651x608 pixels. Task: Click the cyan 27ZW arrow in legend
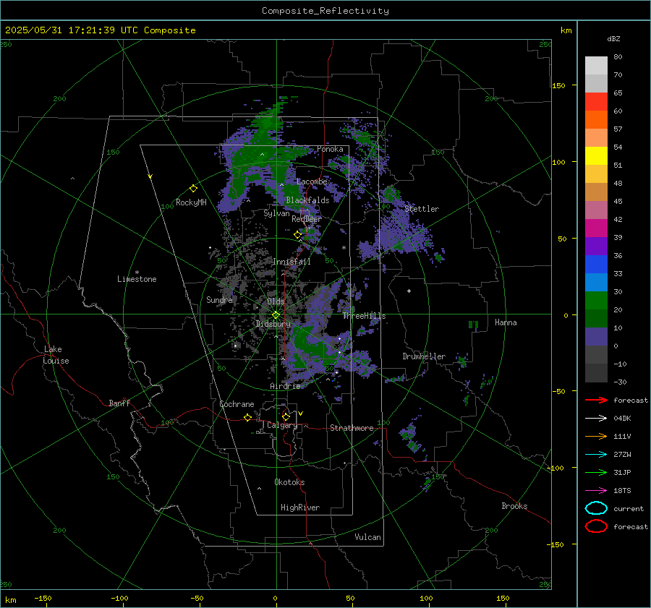click(596, 455)
